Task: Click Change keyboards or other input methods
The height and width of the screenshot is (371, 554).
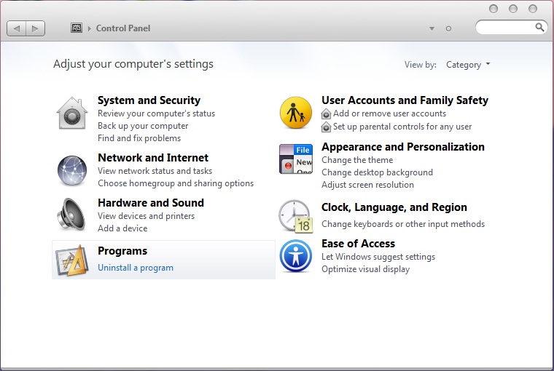Action: tap(403, 224)
